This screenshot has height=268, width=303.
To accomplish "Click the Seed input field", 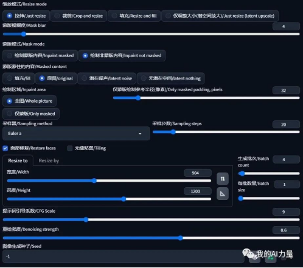I will pyautogui.click(x=124, y=256).
